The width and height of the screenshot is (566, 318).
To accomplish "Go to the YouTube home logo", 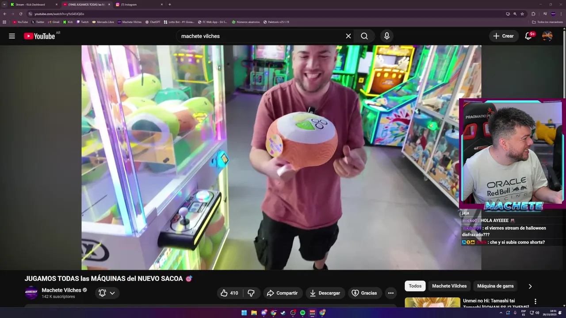I will (x=40, y=36).
